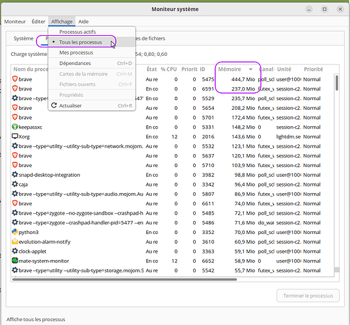This screenshot has height=325, width=350.
Task: Toggle Dépendances in the Affichage menu
Action: coord(92,63)
